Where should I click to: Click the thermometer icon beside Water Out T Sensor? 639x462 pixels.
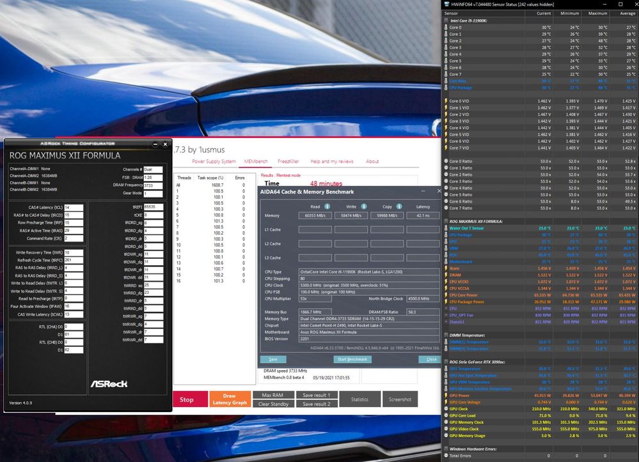pyautogui.click(x=446, y=228)
